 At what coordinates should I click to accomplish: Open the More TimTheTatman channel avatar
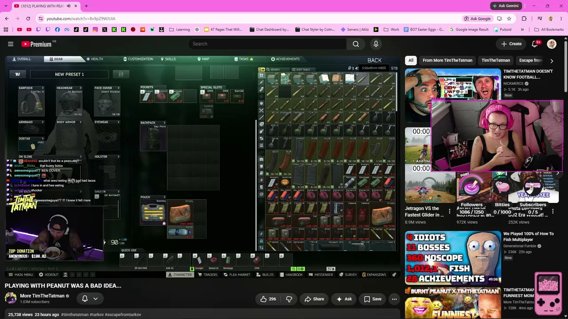click(x=11, y=298)
